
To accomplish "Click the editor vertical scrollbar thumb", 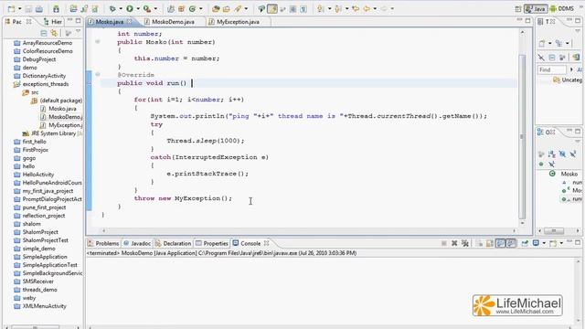I will [522, 136].
